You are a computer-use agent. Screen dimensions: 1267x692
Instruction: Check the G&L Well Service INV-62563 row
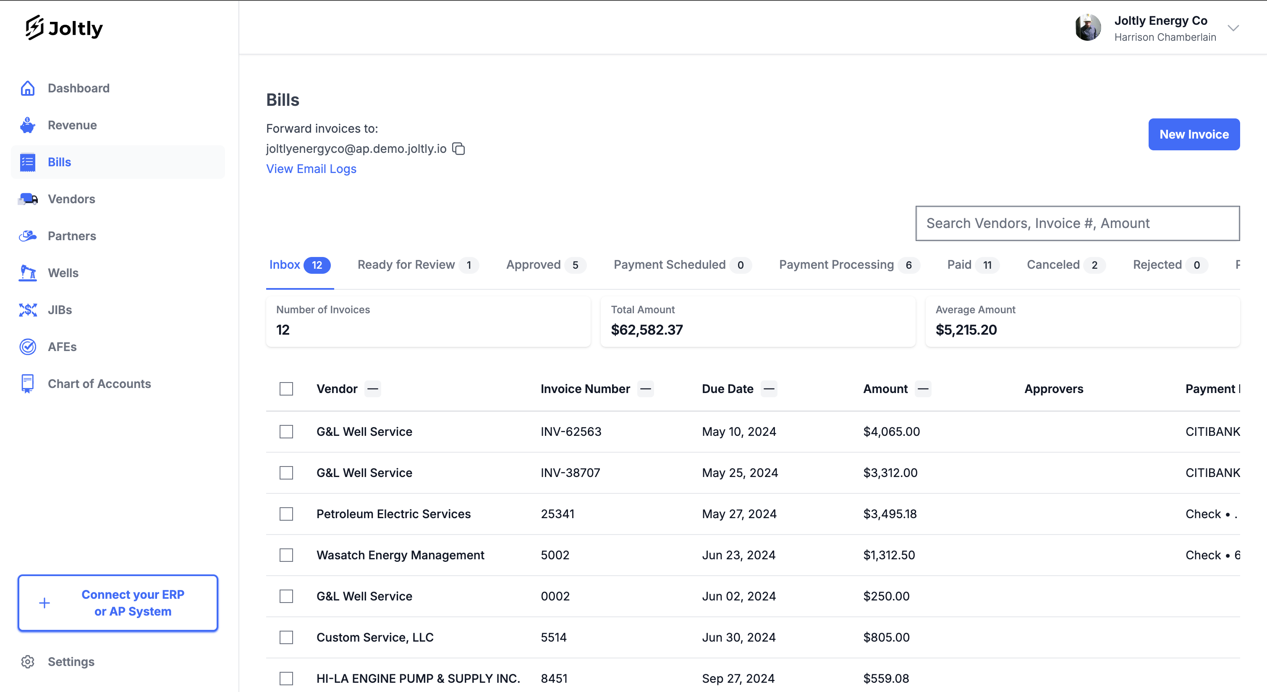click(286, 431)
